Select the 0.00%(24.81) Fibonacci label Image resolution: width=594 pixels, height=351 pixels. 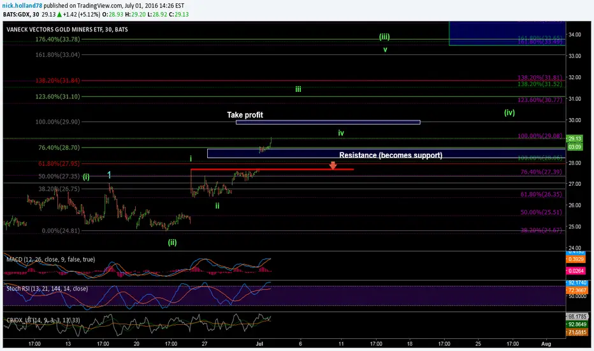tap(61, 231)
